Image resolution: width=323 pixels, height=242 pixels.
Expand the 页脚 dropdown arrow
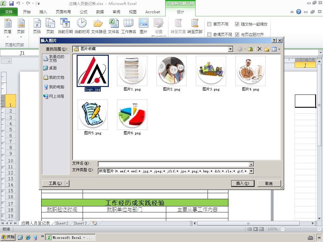[x=21, y=37]
